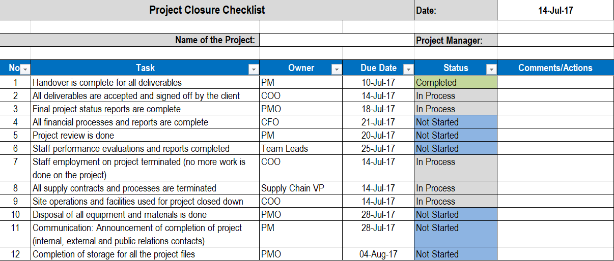Select the Not Started status of task 4

456,122
